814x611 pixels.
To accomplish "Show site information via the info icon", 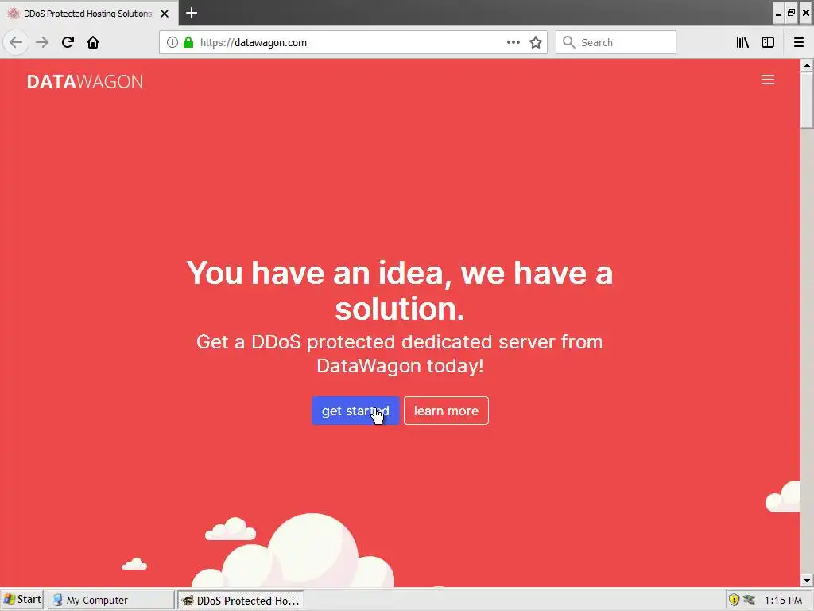I will 172,42.
